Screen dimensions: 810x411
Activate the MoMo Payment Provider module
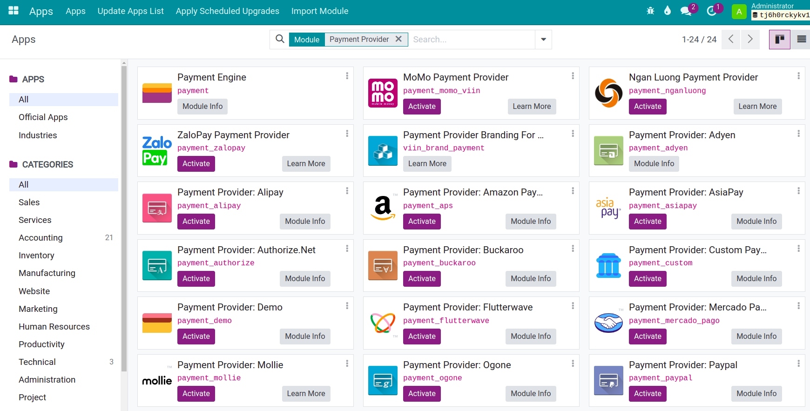click(x=422, y=107)
